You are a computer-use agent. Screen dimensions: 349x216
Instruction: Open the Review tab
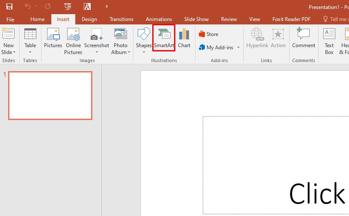point(229,19)
